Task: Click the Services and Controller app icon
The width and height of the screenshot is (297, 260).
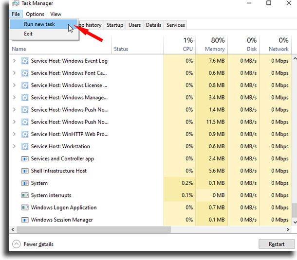Action: pos(25,158)
